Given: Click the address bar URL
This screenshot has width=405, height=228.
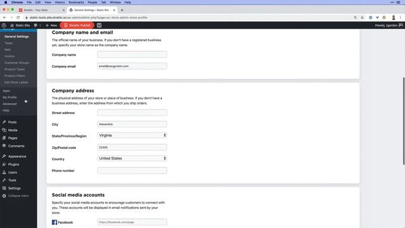Looking at the screenshot, I should 89,18.
